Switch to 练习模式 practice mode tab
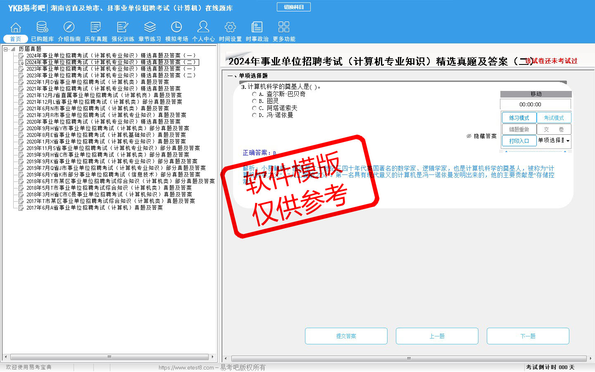Image resolution: width=595 pixels, height=372 pixels. coord(519,118)
